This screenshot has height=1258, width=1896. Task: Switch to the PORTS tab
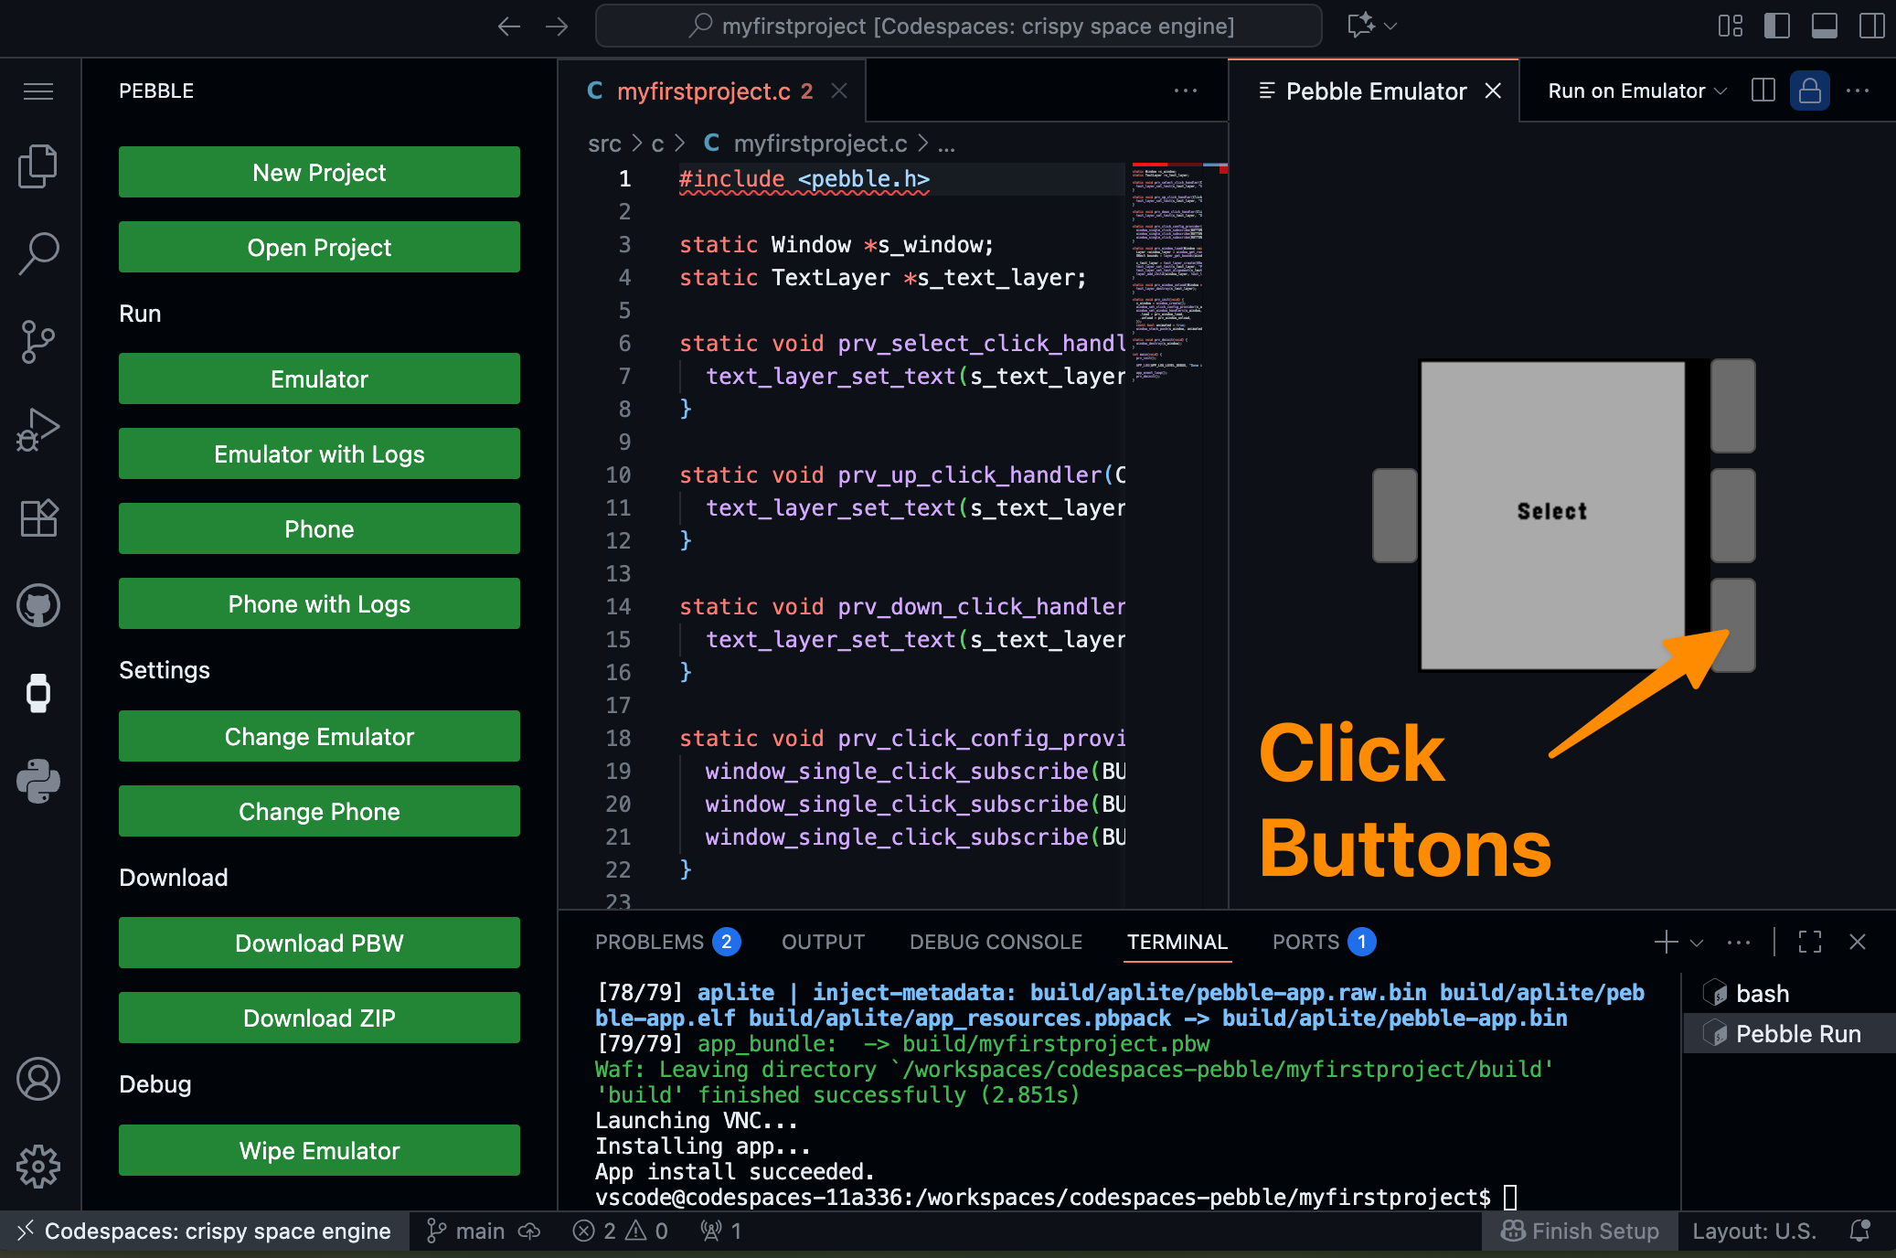tap(1305, 942)
